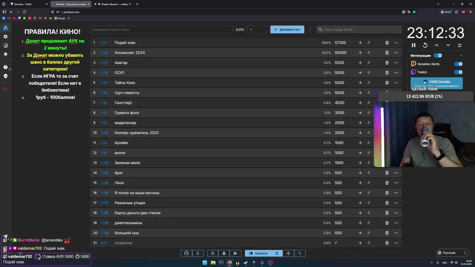Toggle the Twitch integration switch
This screenshot has width=475, height=267.
[458, 72]
